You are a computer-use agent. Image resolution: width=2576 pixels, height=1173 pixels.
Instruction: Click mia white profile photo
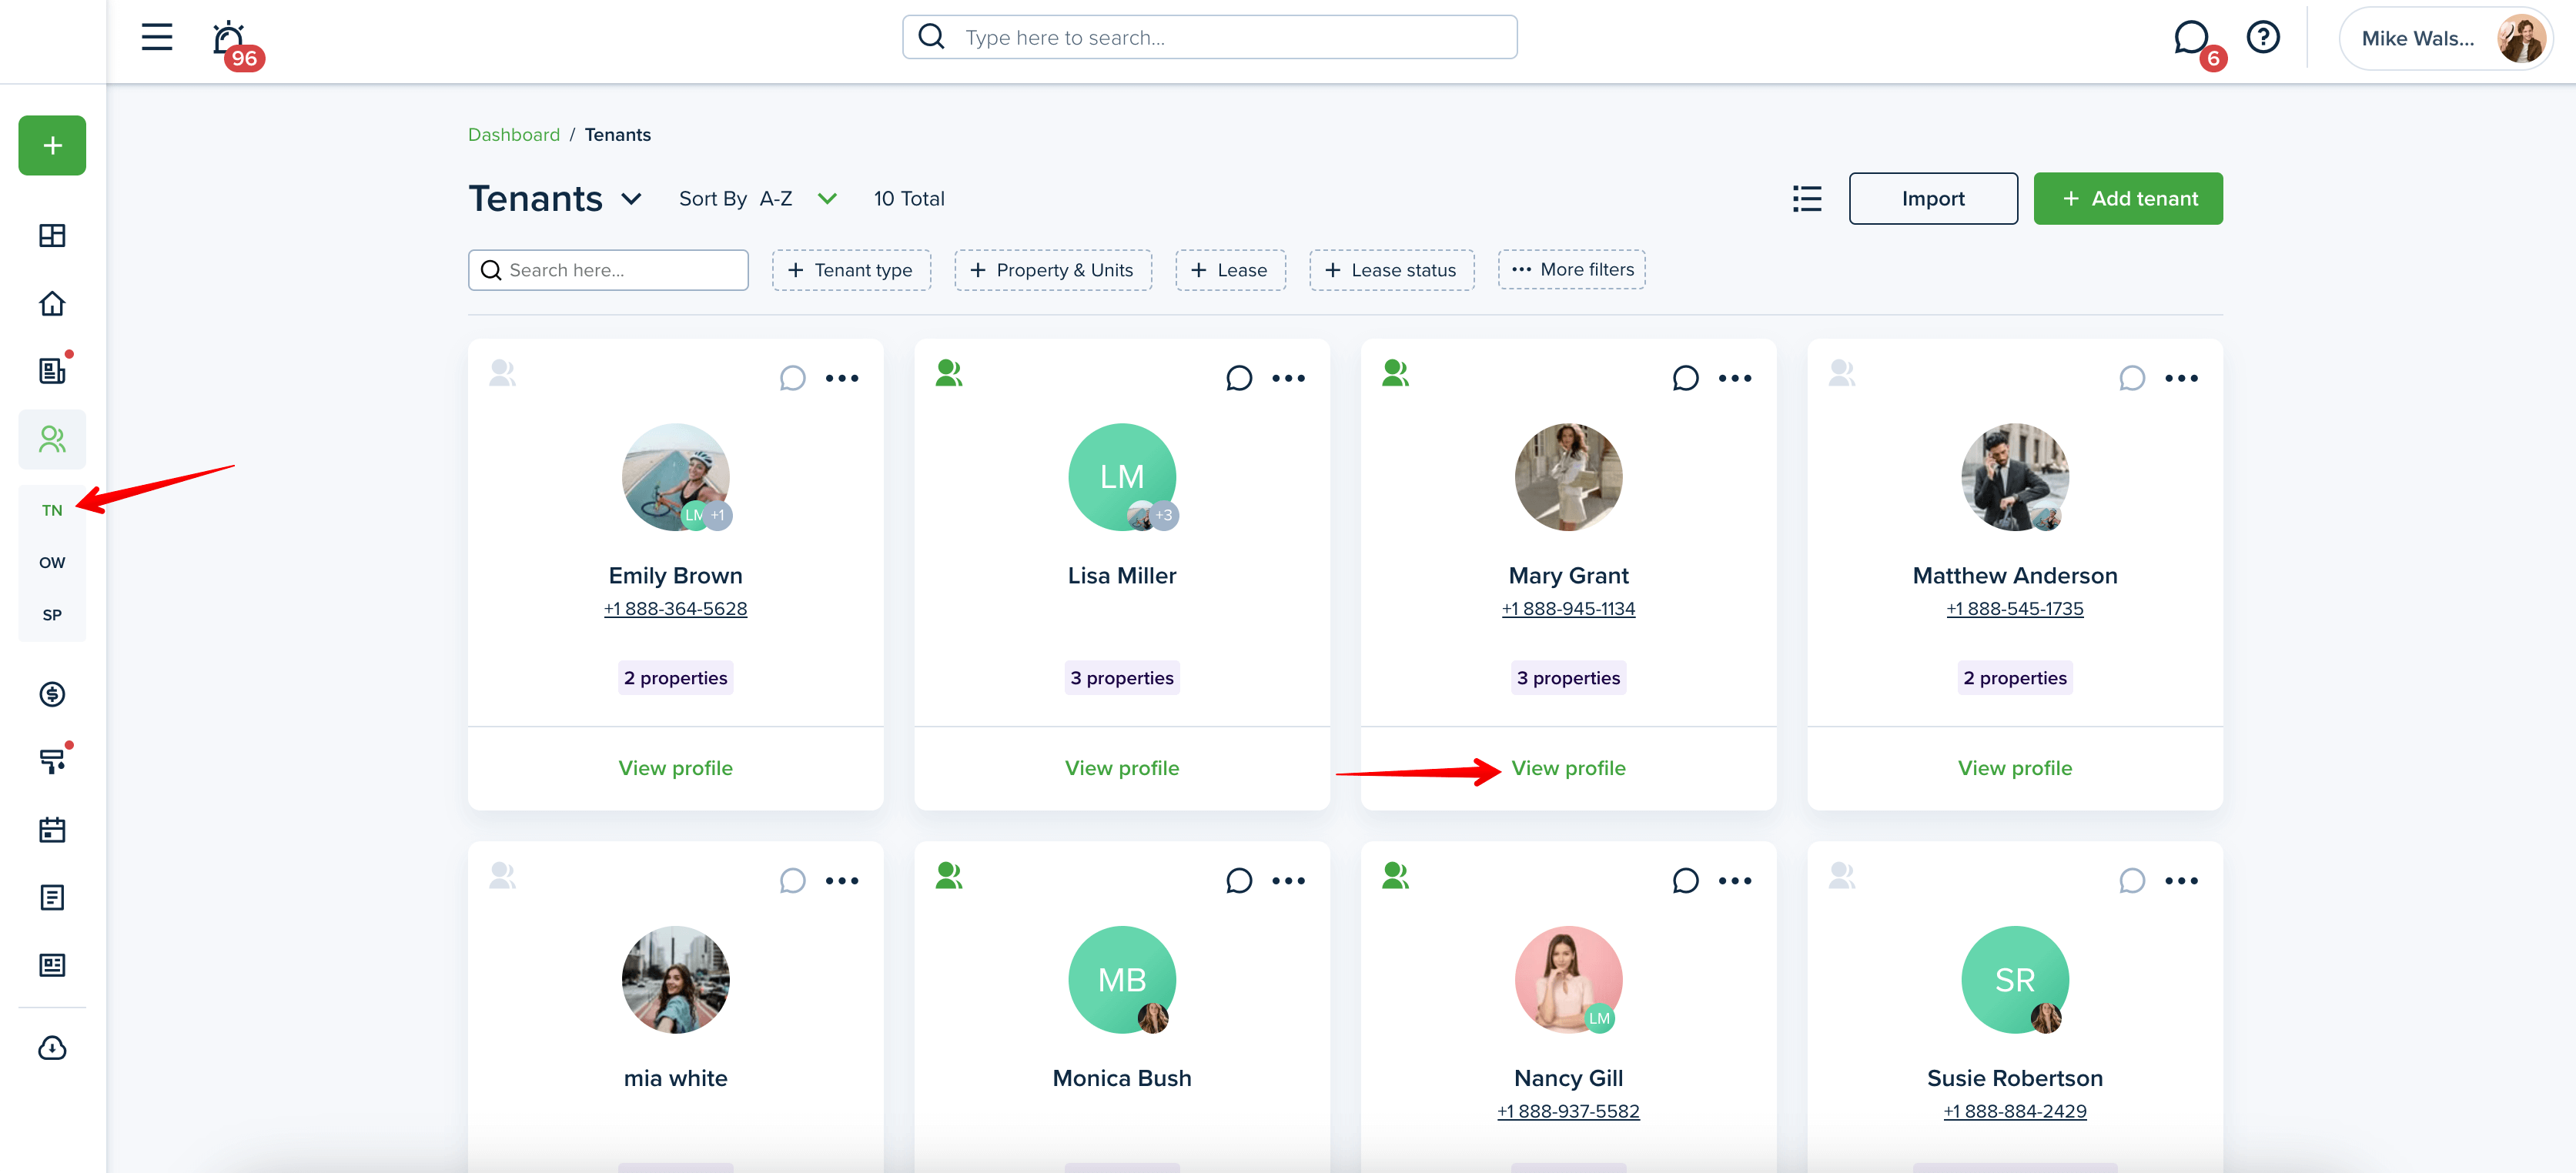(x=675, y=979)
